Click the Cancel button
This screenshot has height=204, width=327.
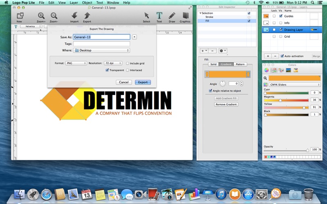click(124, 82)
